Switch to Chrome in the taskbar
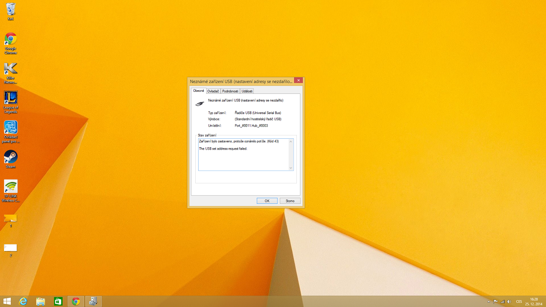The image size is (546, 307). coord(76,301)
